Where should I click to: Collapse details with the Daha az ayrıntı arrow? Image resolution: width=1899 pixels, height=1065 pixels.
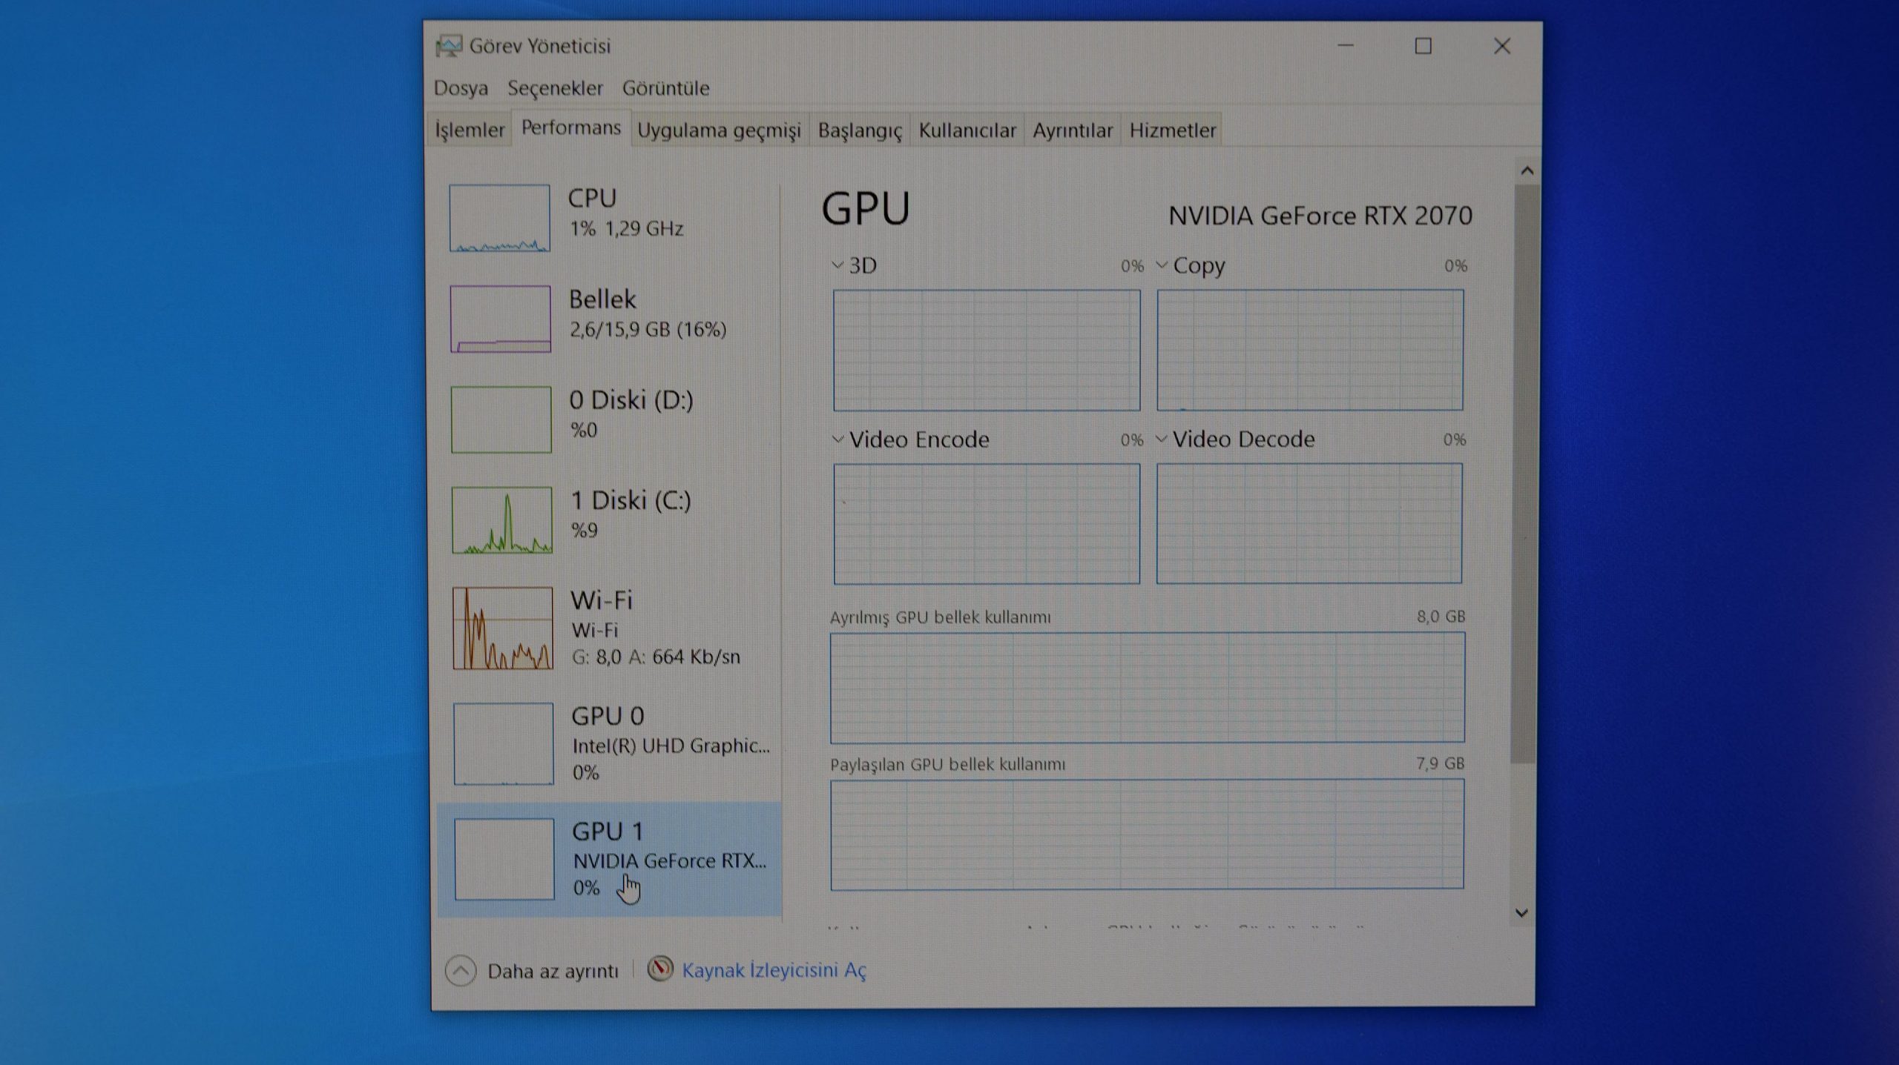click(461, 971)
